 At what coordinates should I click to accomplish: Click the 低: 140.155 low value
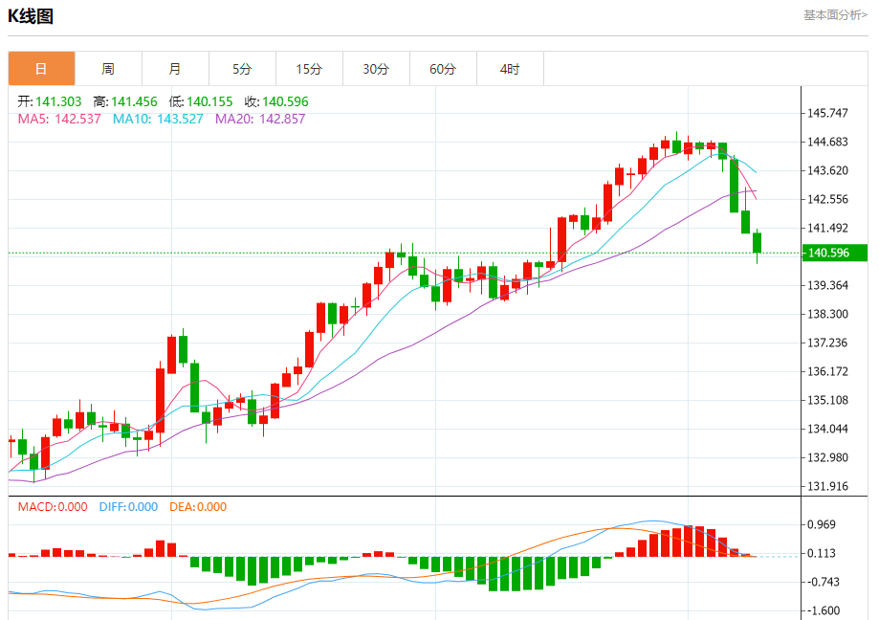point(201,101)
